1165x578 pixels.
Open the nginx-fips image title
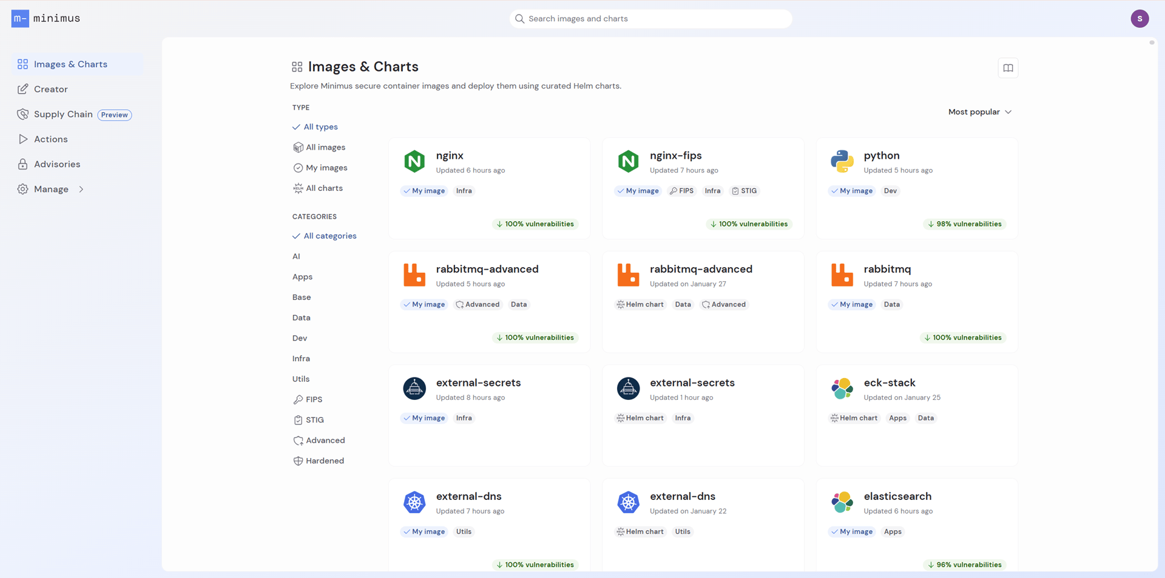(x=676, y=156)
